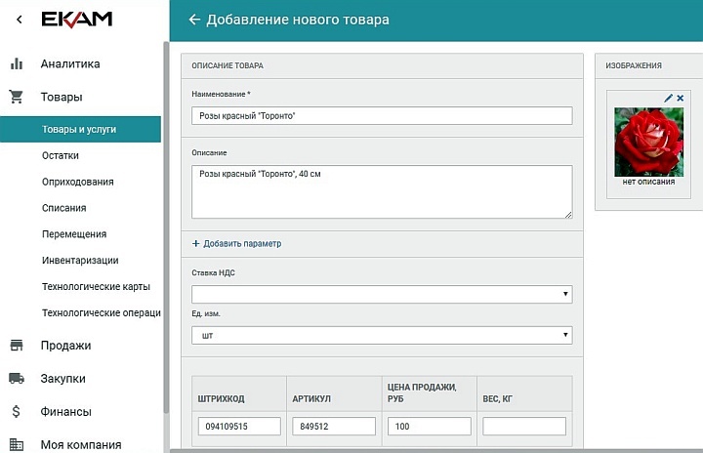Open the Ставка НДС dropdown
703x453 pixels.
coord(382,294)
